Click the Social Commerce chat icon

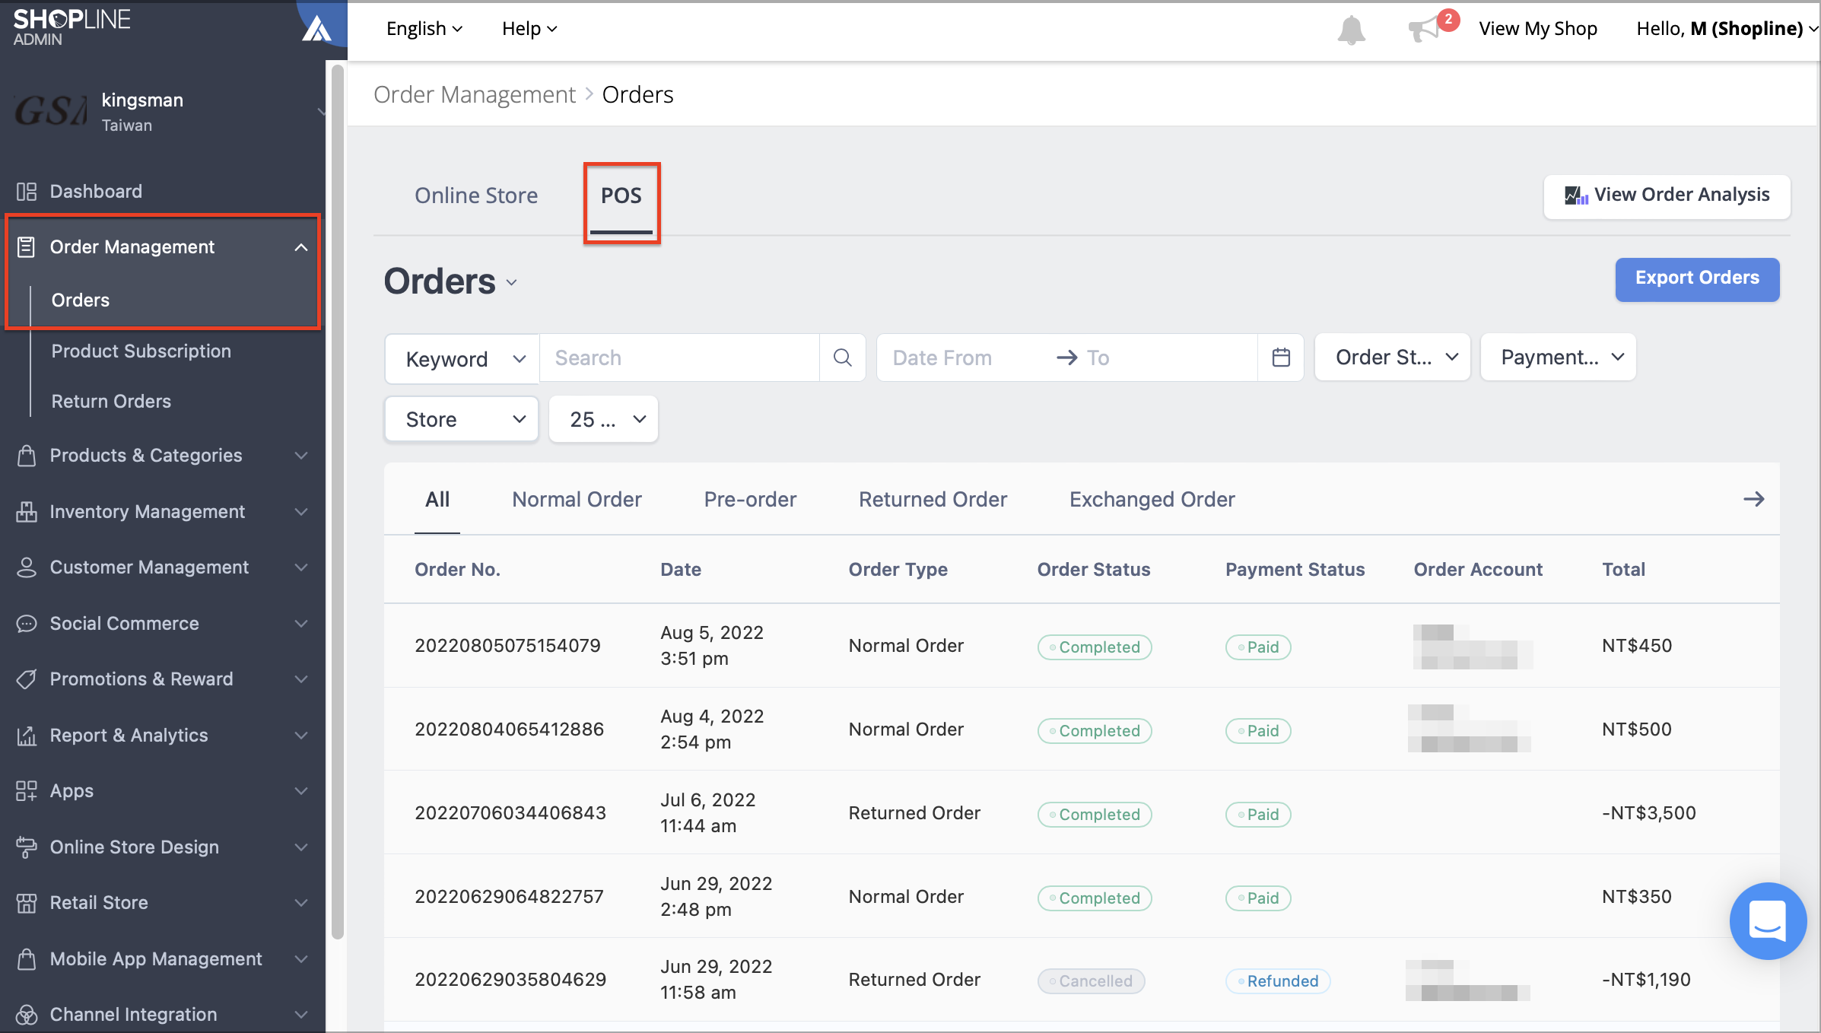pyautogui.click(x=27, y=624)
